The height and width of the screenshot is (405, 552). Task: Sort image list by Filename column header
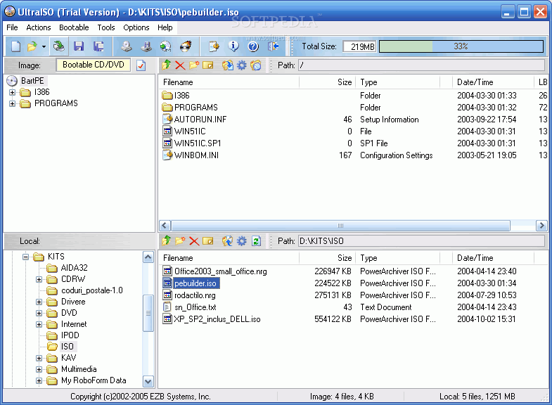(229, 82)
